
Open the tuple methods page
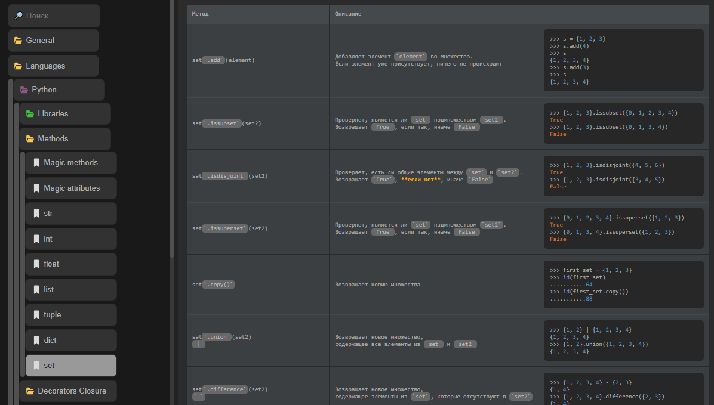(71, 315)
